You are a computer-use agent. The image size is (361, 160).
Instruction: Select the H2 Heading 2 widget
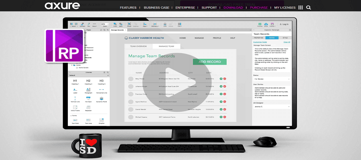(88, 82)
